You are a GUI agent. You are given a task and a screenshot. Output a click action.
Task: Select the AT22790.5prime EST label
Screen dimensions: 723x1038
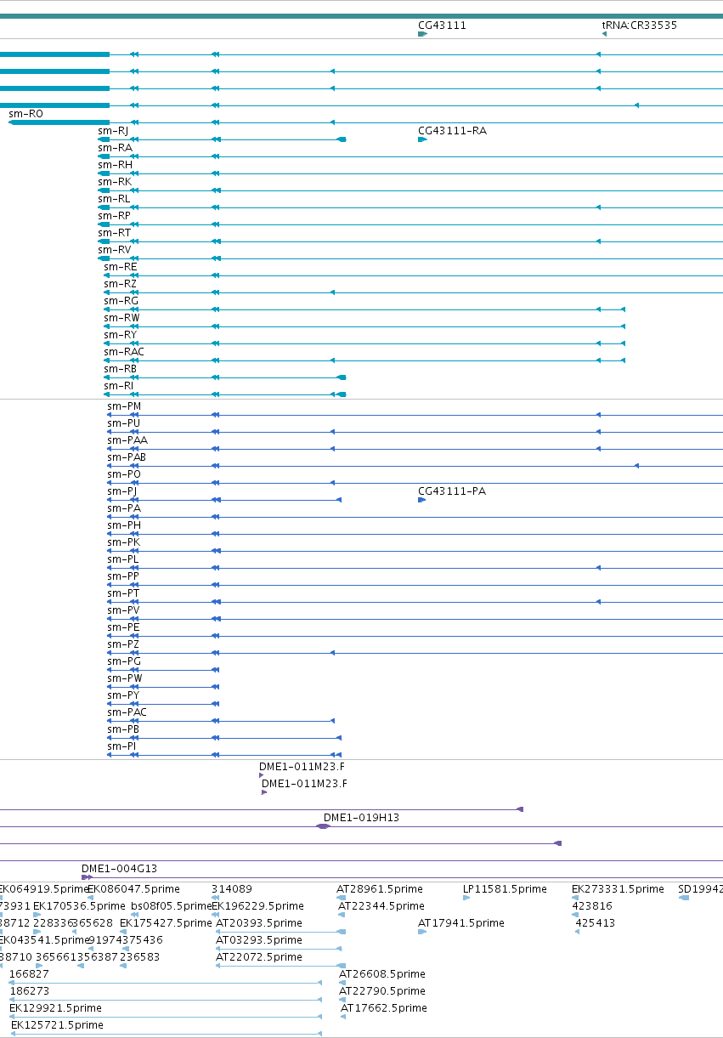[382, 991]
